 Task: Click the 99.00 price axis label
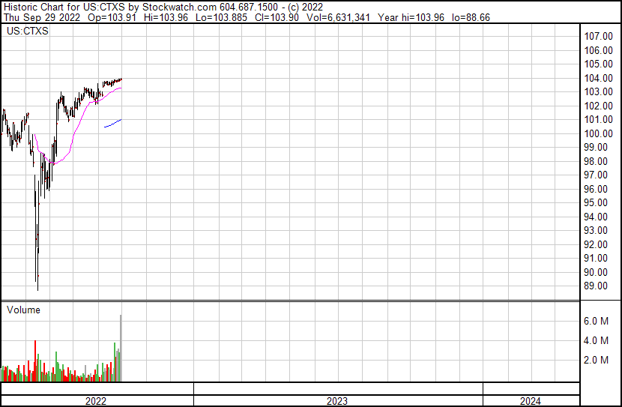[596, 147]
